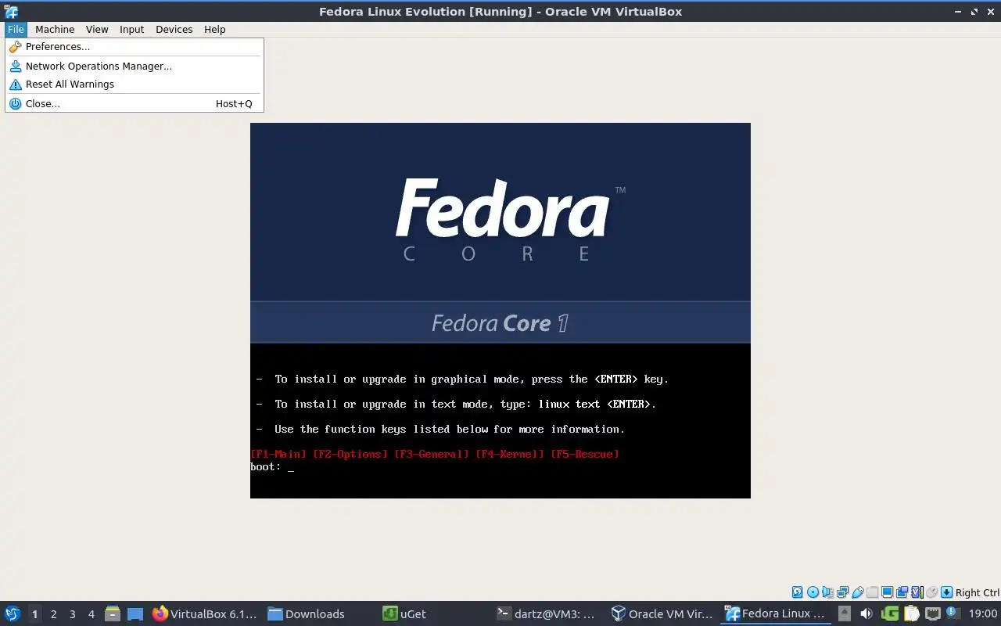
Task: Click the VirtualBox window title bar icon
Action: point(11,11)
